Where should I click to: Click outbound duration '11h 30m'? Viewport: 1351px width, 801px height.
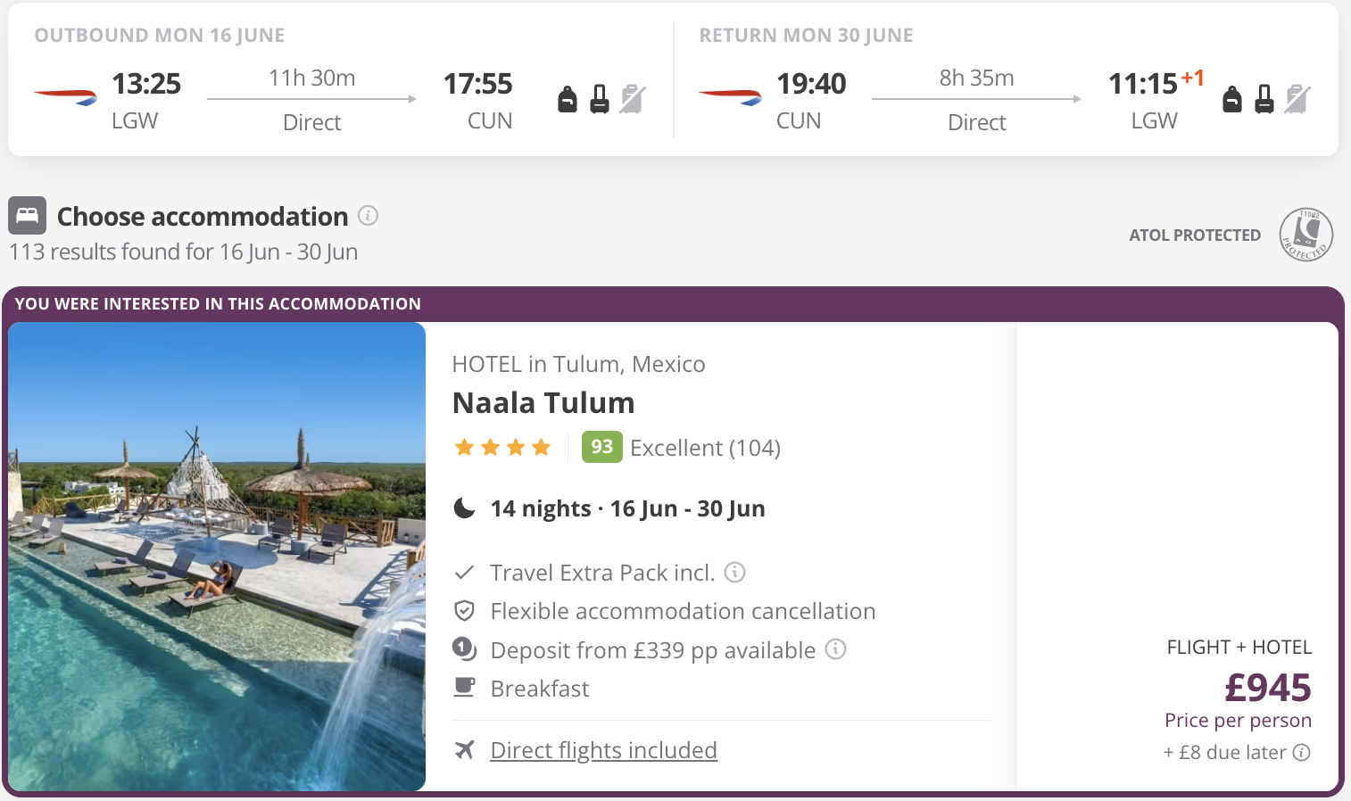coord(311,78)
